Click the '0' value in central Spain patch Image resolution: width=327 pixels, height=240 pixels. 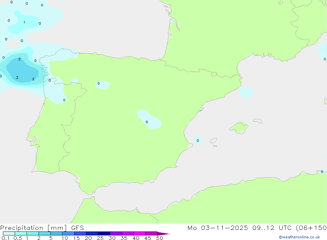[147, 122]
